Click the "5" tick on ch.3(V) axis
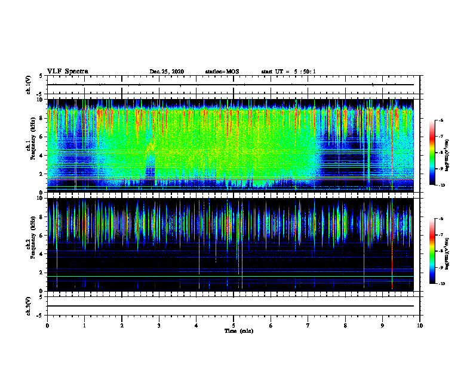 [41, 297]
